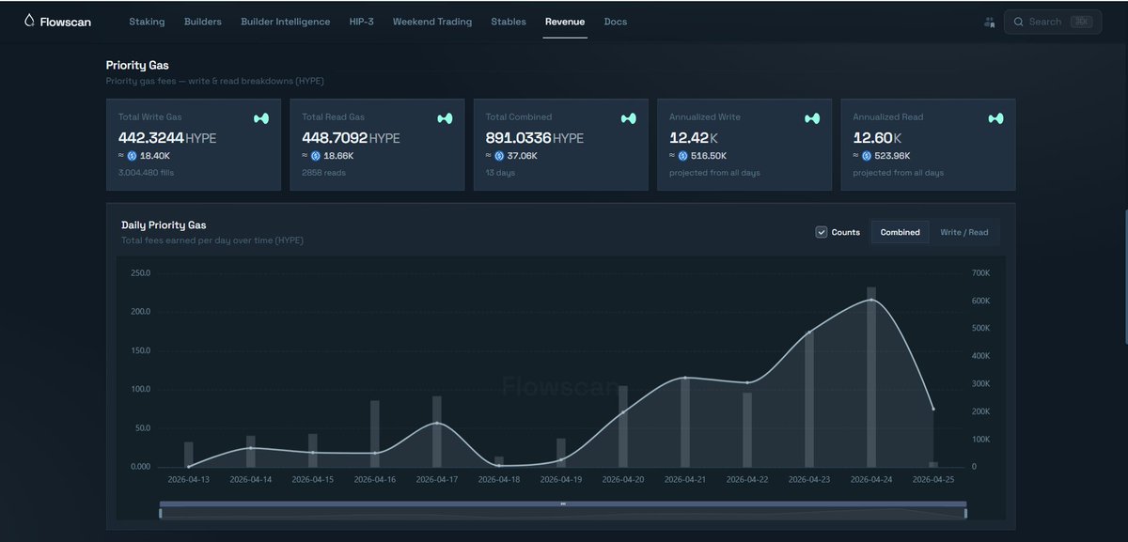This screenshot has width=1128, height=542.
Task: Click the magnifier icon in Search
Action: (1018, 22)
